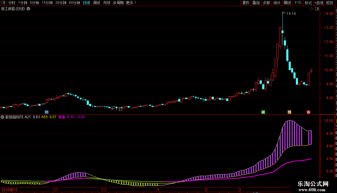This screenshot has width=337, height=193.
Task: Click the 榜 ranking marker icon
Action: 290,112
